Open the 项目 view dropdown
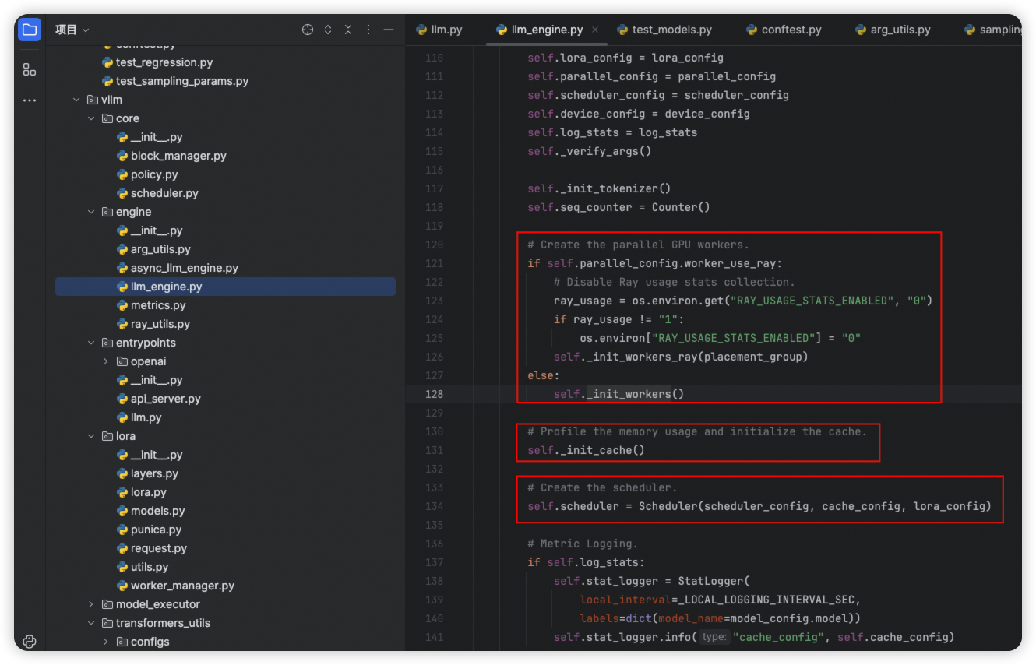1036x665 pixels. [72, 30]
